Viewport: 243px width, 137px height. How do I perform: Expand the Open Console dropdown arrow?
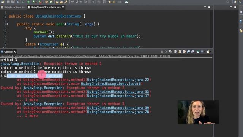tap(210, 52)
